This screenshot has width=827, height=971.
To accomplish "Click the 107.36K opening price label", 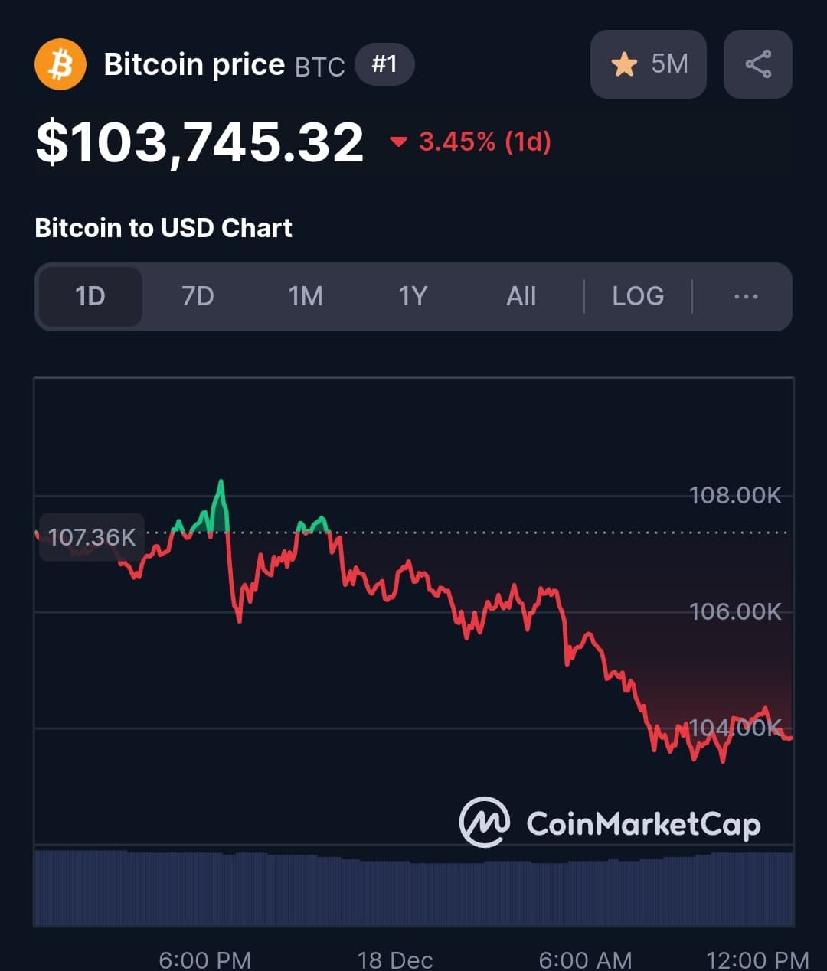I will tap(91, 537).
